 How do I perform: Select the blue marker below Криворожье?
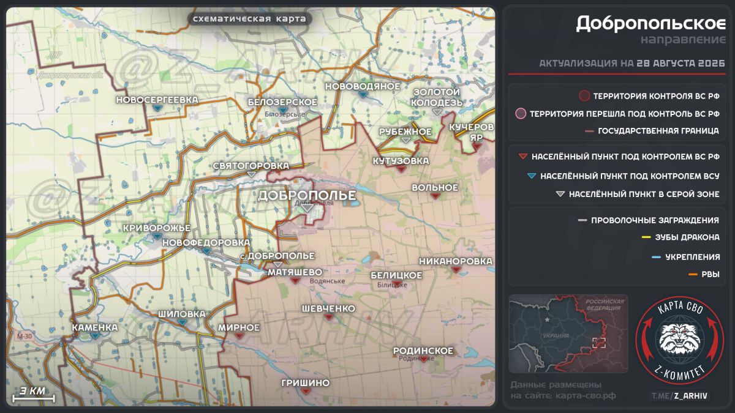click(x=157, y=236)
